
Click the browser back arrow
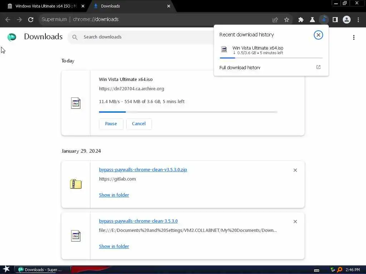click(8, 20)
